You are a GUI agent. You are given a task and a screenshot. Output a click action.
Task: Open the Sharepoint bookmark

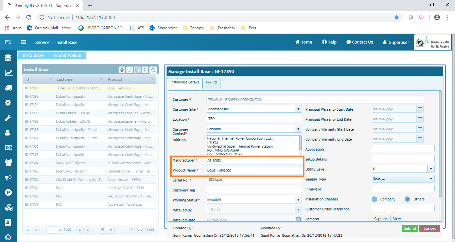click(163, 28)
